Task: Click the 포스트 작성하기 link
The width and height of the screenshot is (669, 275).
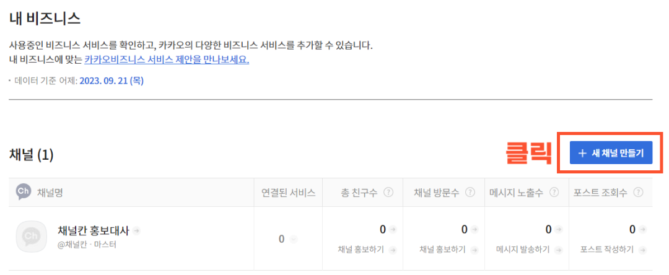Action: click(607, 250)
